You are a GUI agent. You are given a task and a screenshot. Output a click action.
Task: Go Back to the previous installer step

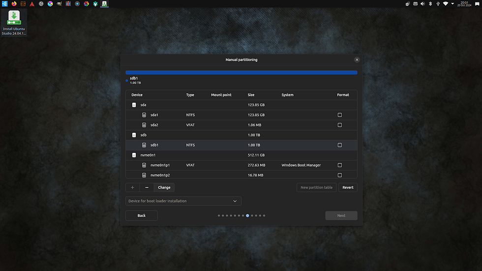point(142,216)
